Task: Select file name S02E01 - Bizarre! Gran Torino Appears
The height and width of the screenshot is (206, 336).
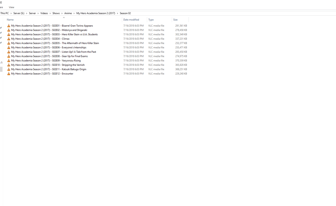Action: pyautogui.click(x=52, y=26)
